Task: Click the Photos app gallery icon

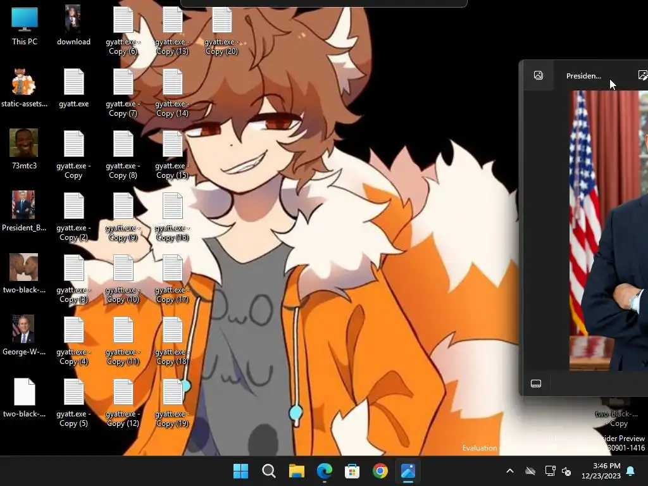Action: [538, 75]
